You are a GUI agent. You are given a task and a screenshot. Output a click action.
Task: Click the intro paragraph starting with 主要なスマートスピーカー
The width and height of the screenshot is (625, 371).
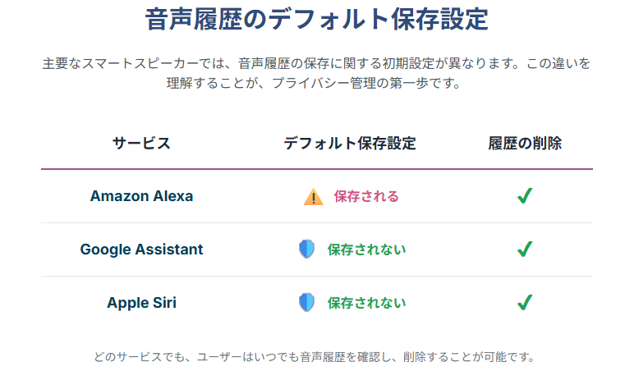pos(316,73)
